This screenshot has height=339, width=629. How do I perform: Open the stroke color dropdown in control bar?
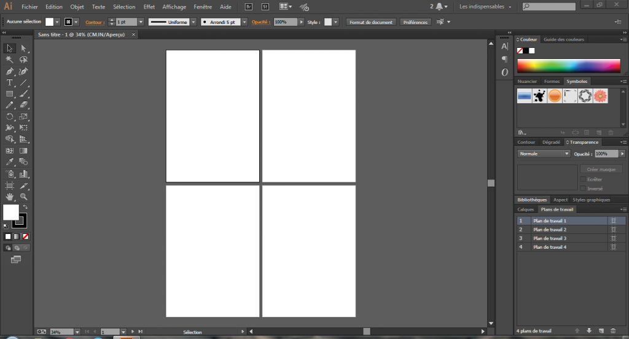(76, 22)
